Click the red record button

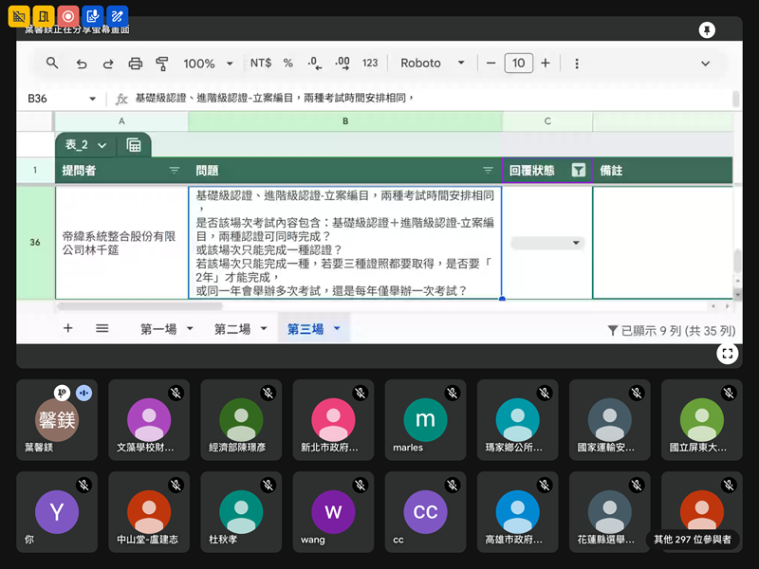coord(68,17)
